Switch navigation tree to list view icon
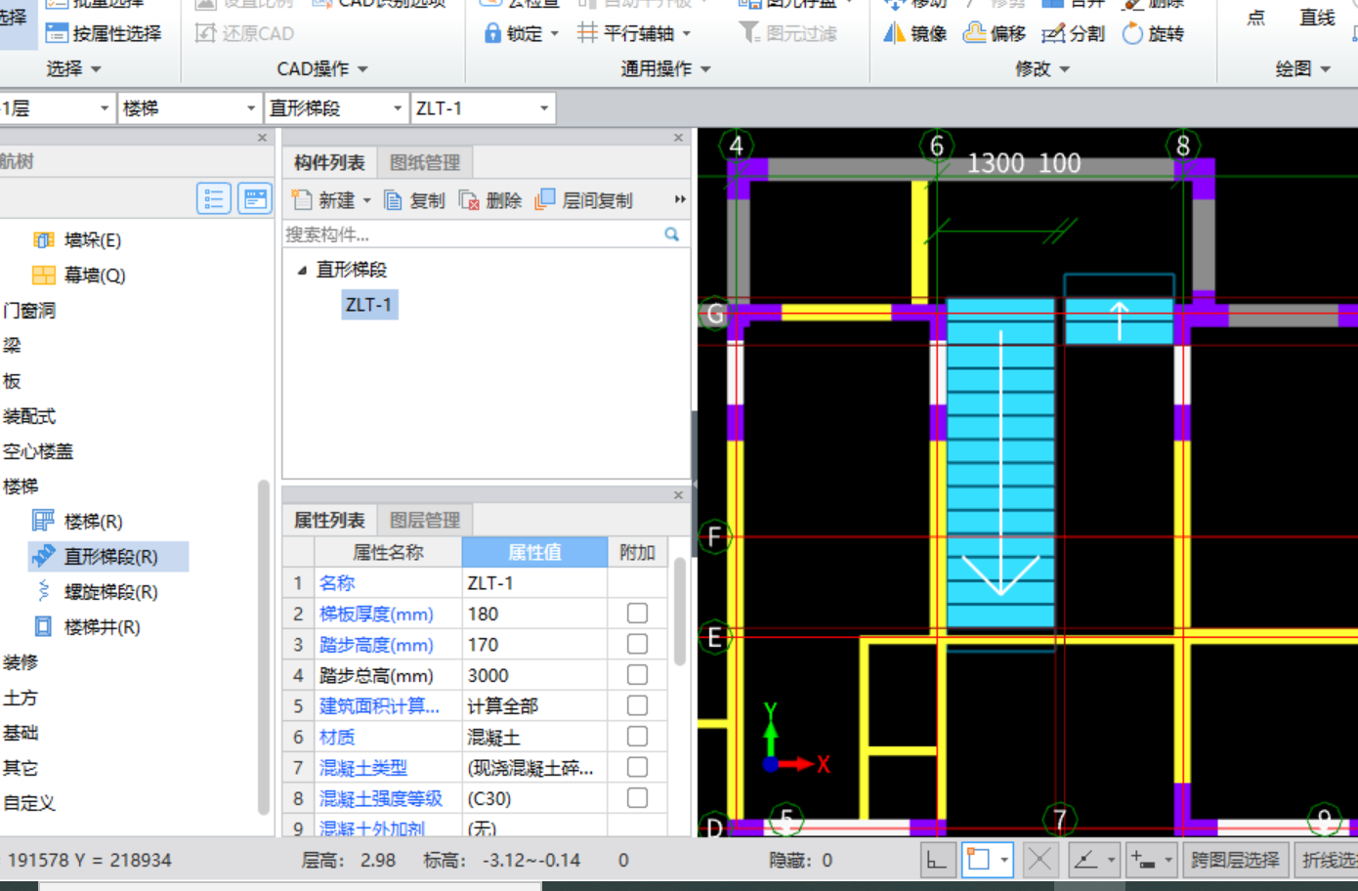 coord(214,199)
